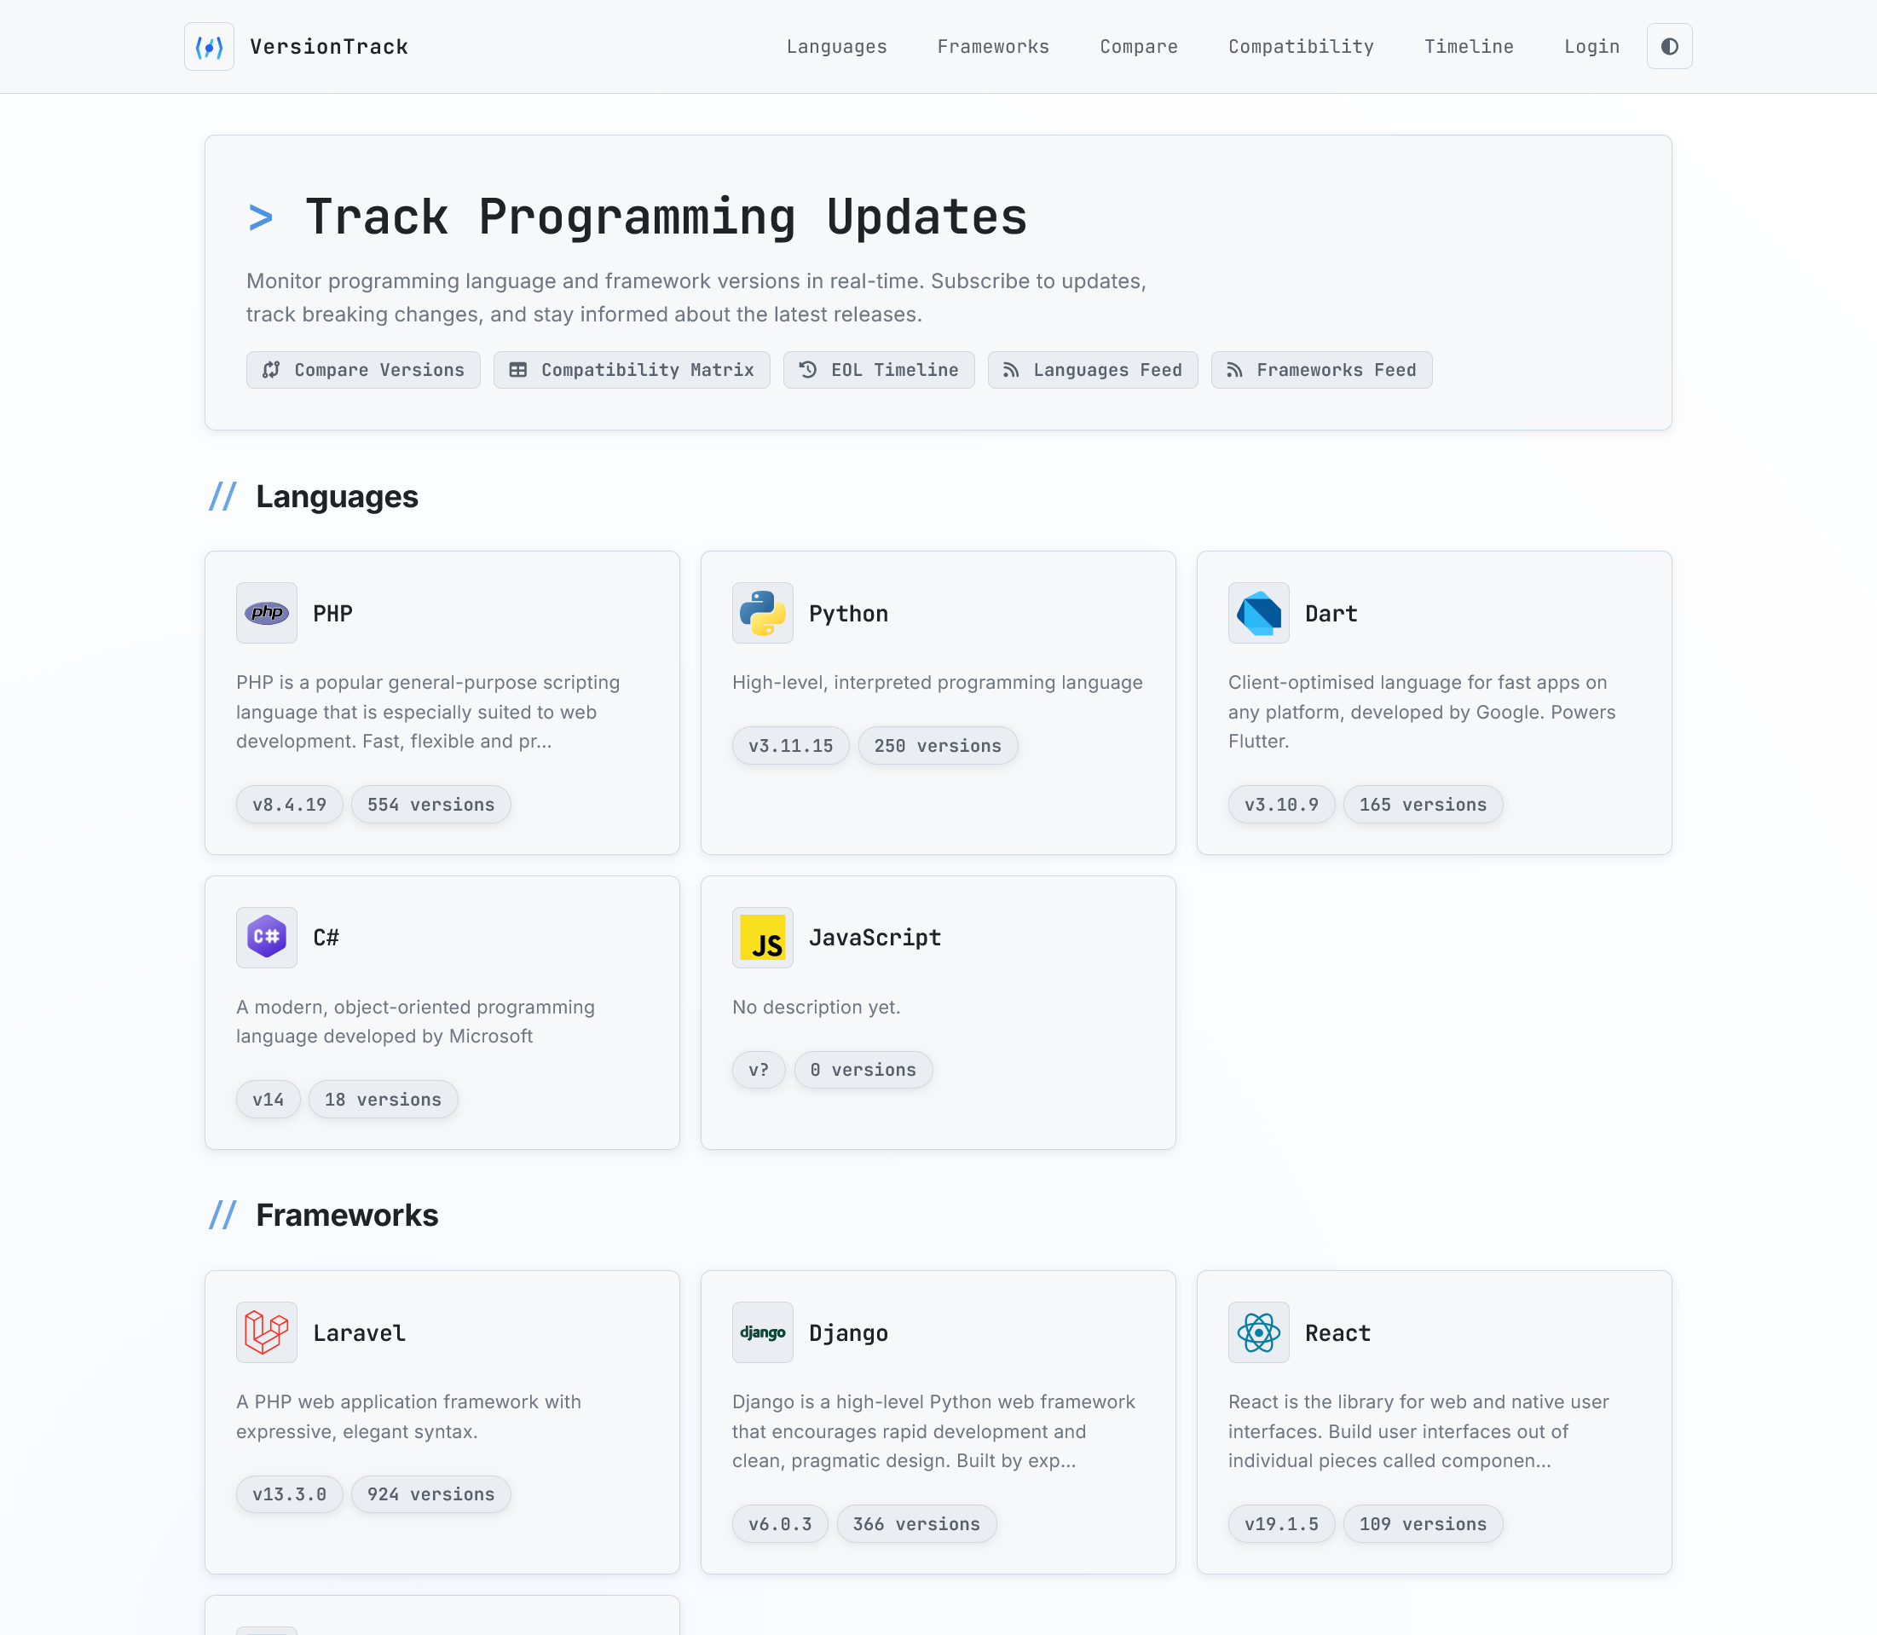Click the Login link
The width and height of the screenshot is (1877, 1635).
(x=1591, y=47)
